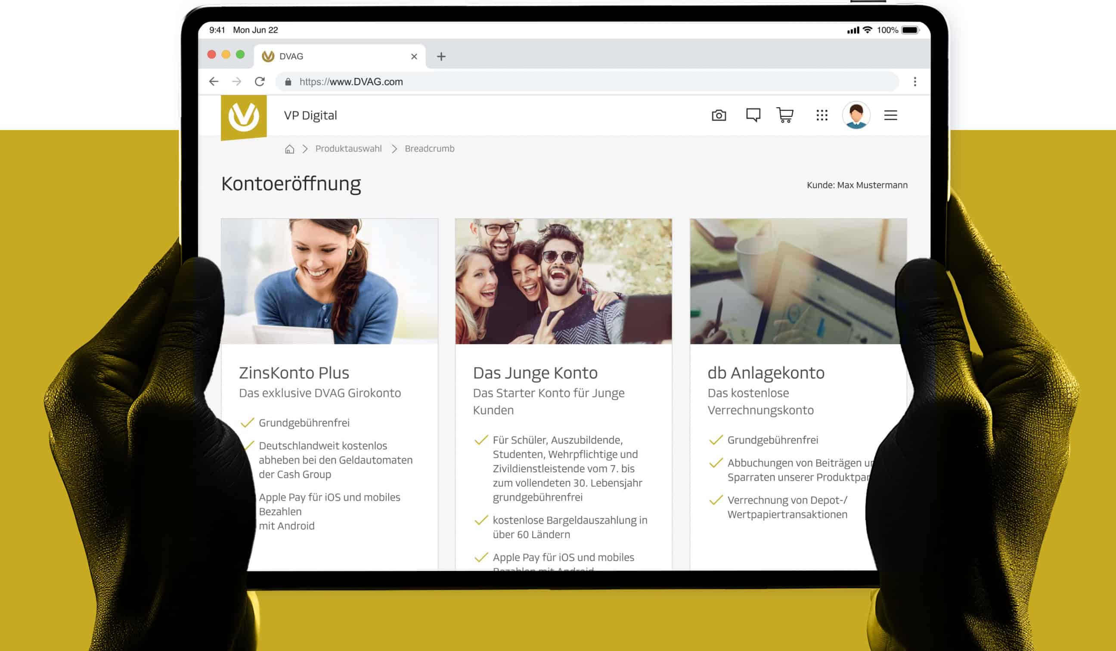Open the chat message icon
The height and width of the screenshot is (651, 1116).
tap(753, 115)
